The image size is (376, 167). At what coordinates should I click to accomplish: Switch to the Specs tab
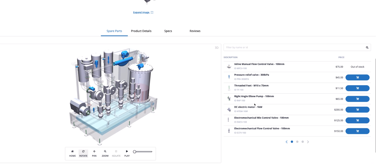168,31
